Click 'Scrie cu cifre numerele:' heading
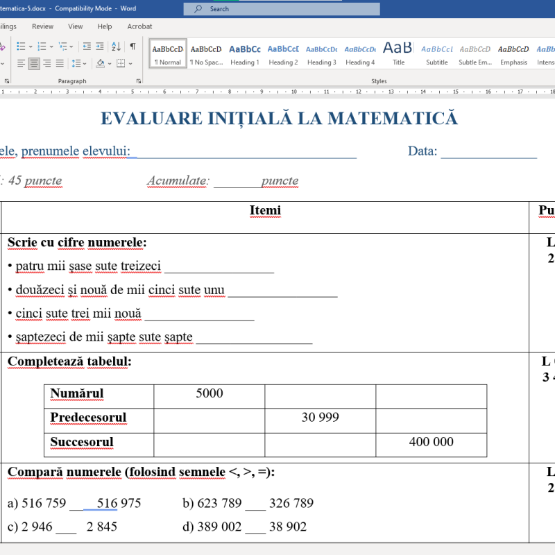This screenshot has width=555, height=555. point(77,242)
